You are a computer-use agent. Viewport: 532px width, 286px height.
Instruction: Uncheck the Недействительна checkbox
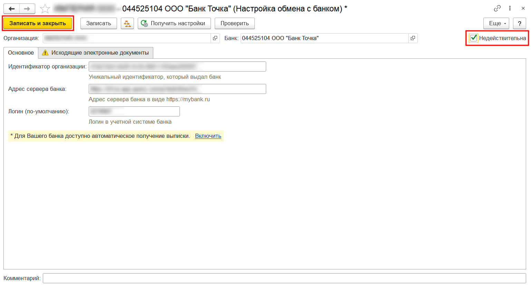(x=474, y=38)
